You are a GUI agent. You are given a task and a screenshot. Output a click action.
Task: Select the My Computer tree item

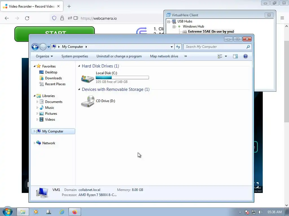(x=53, y=131)
